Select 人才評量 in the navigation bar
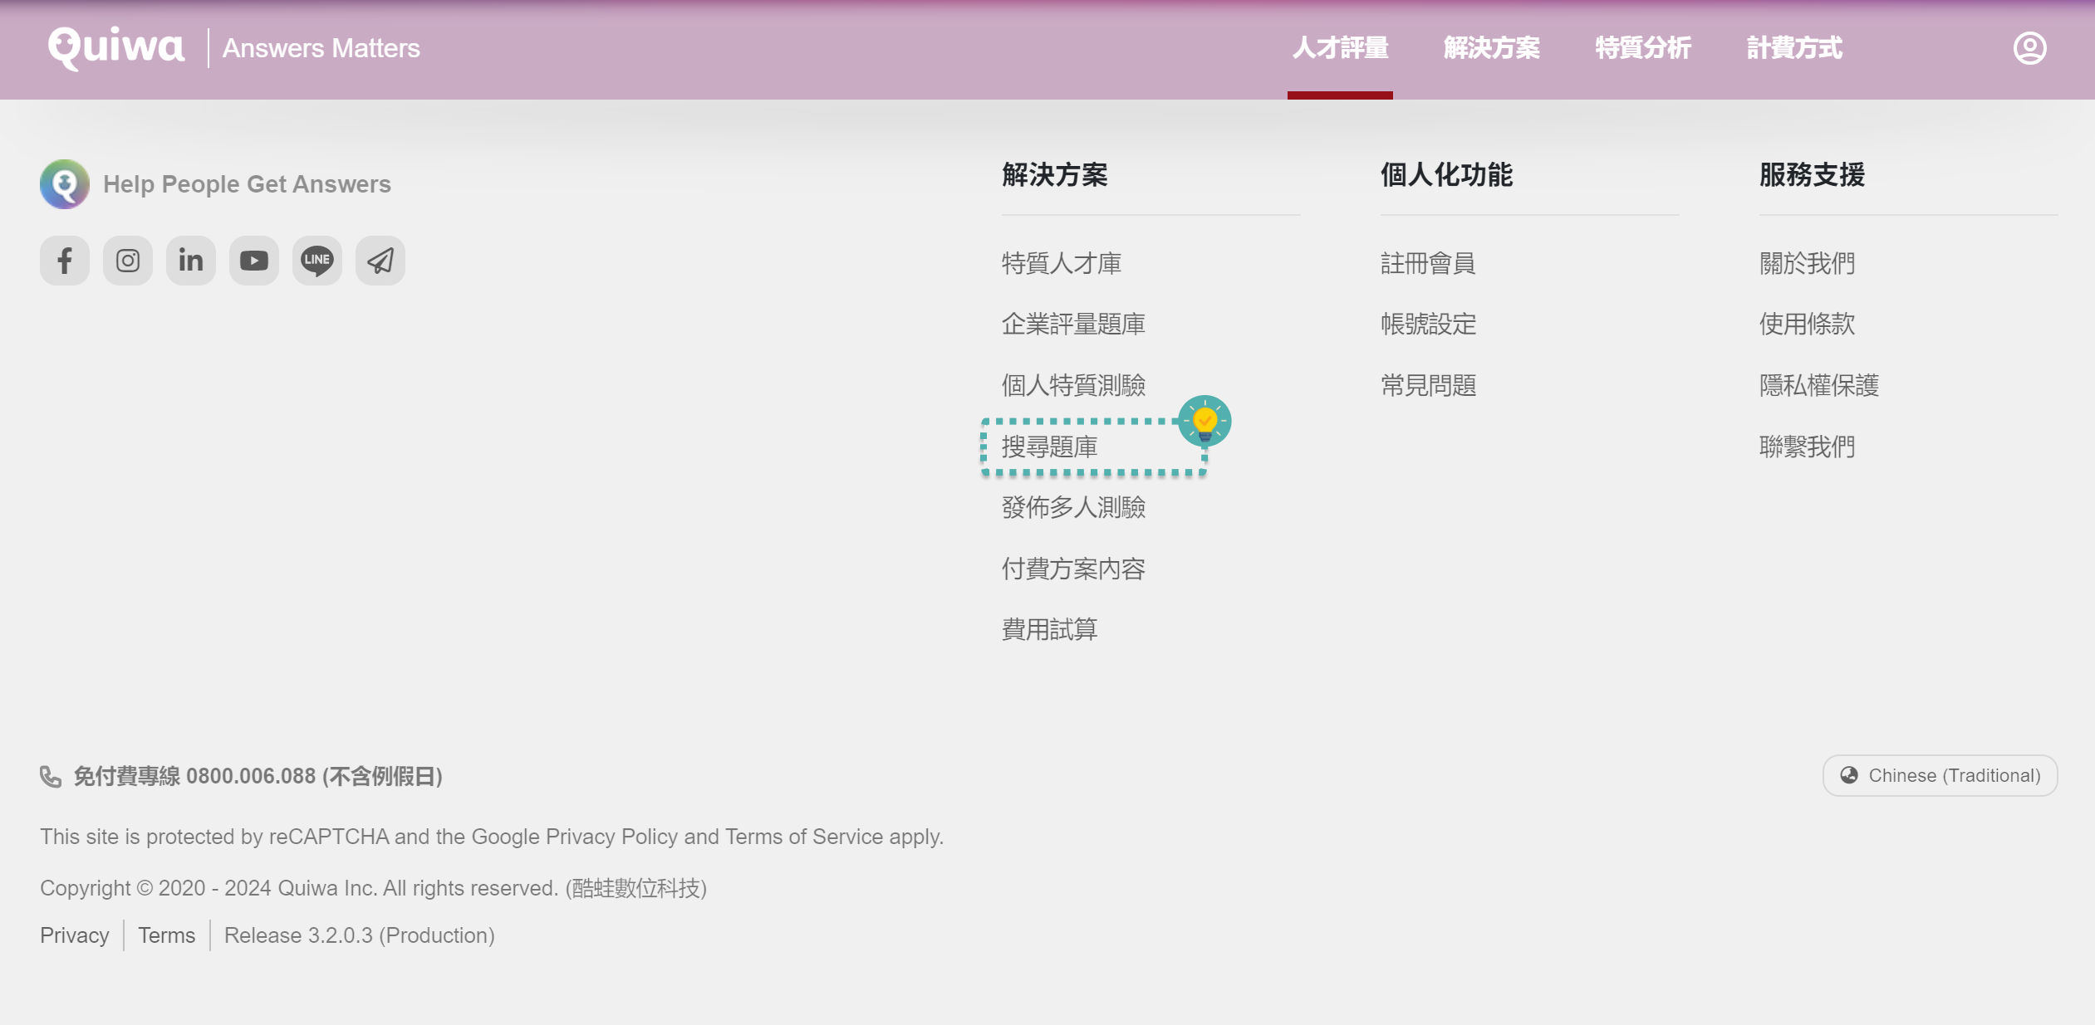Viewport: 2095px width, 1025px height. 1340,47
